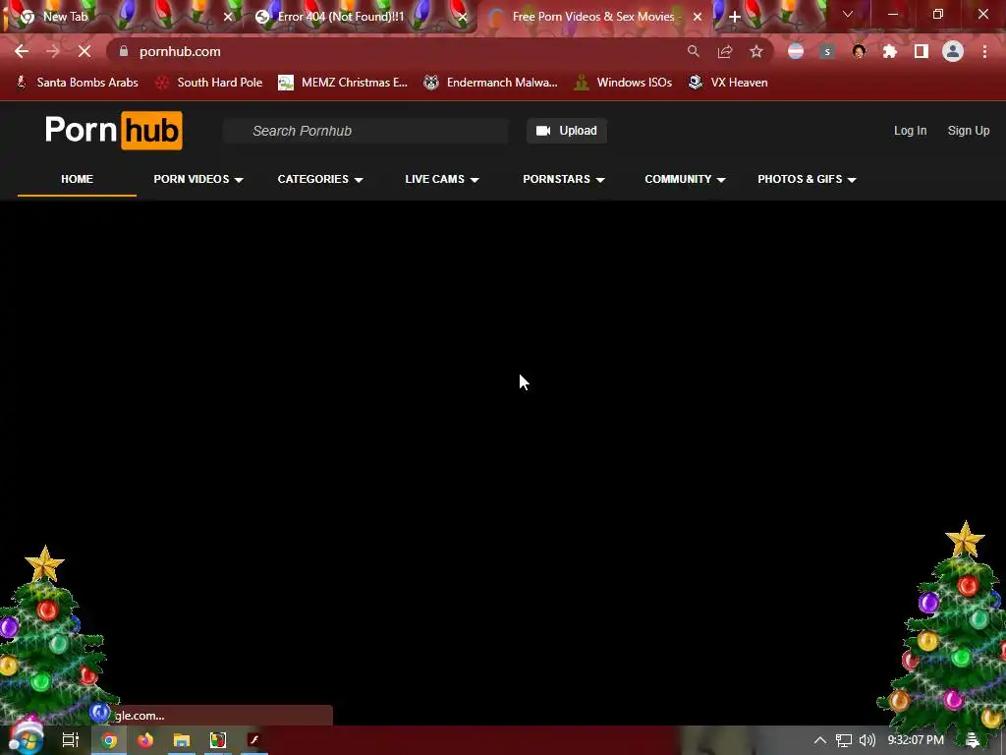View site information via lock icon
The width and height of the screenshot is (1006, 755).
click(123, 51)
